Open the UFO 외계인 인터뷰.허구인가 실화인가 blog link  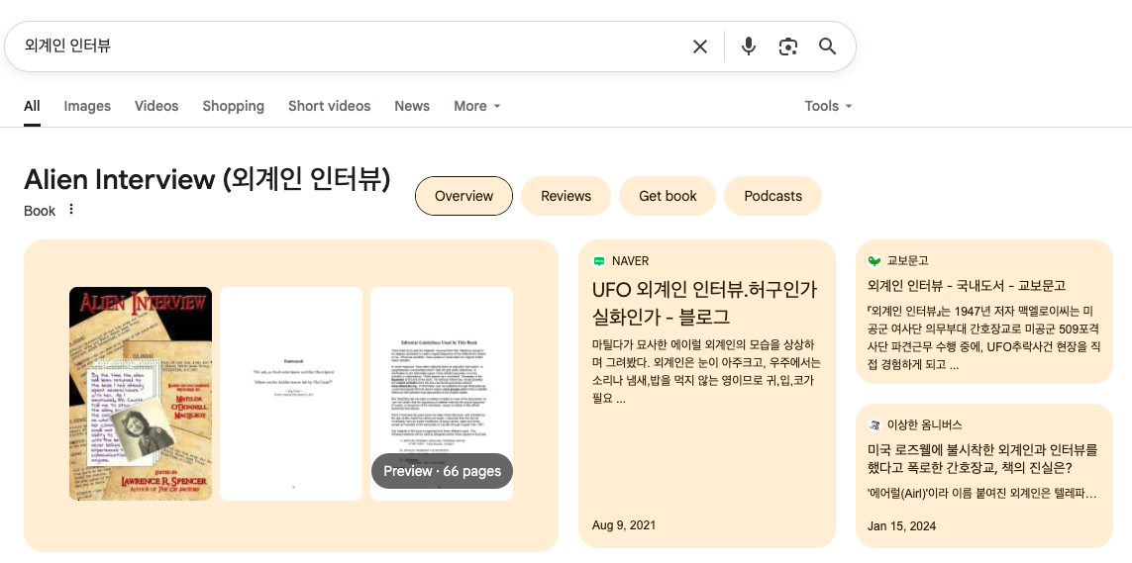point(704,303)
